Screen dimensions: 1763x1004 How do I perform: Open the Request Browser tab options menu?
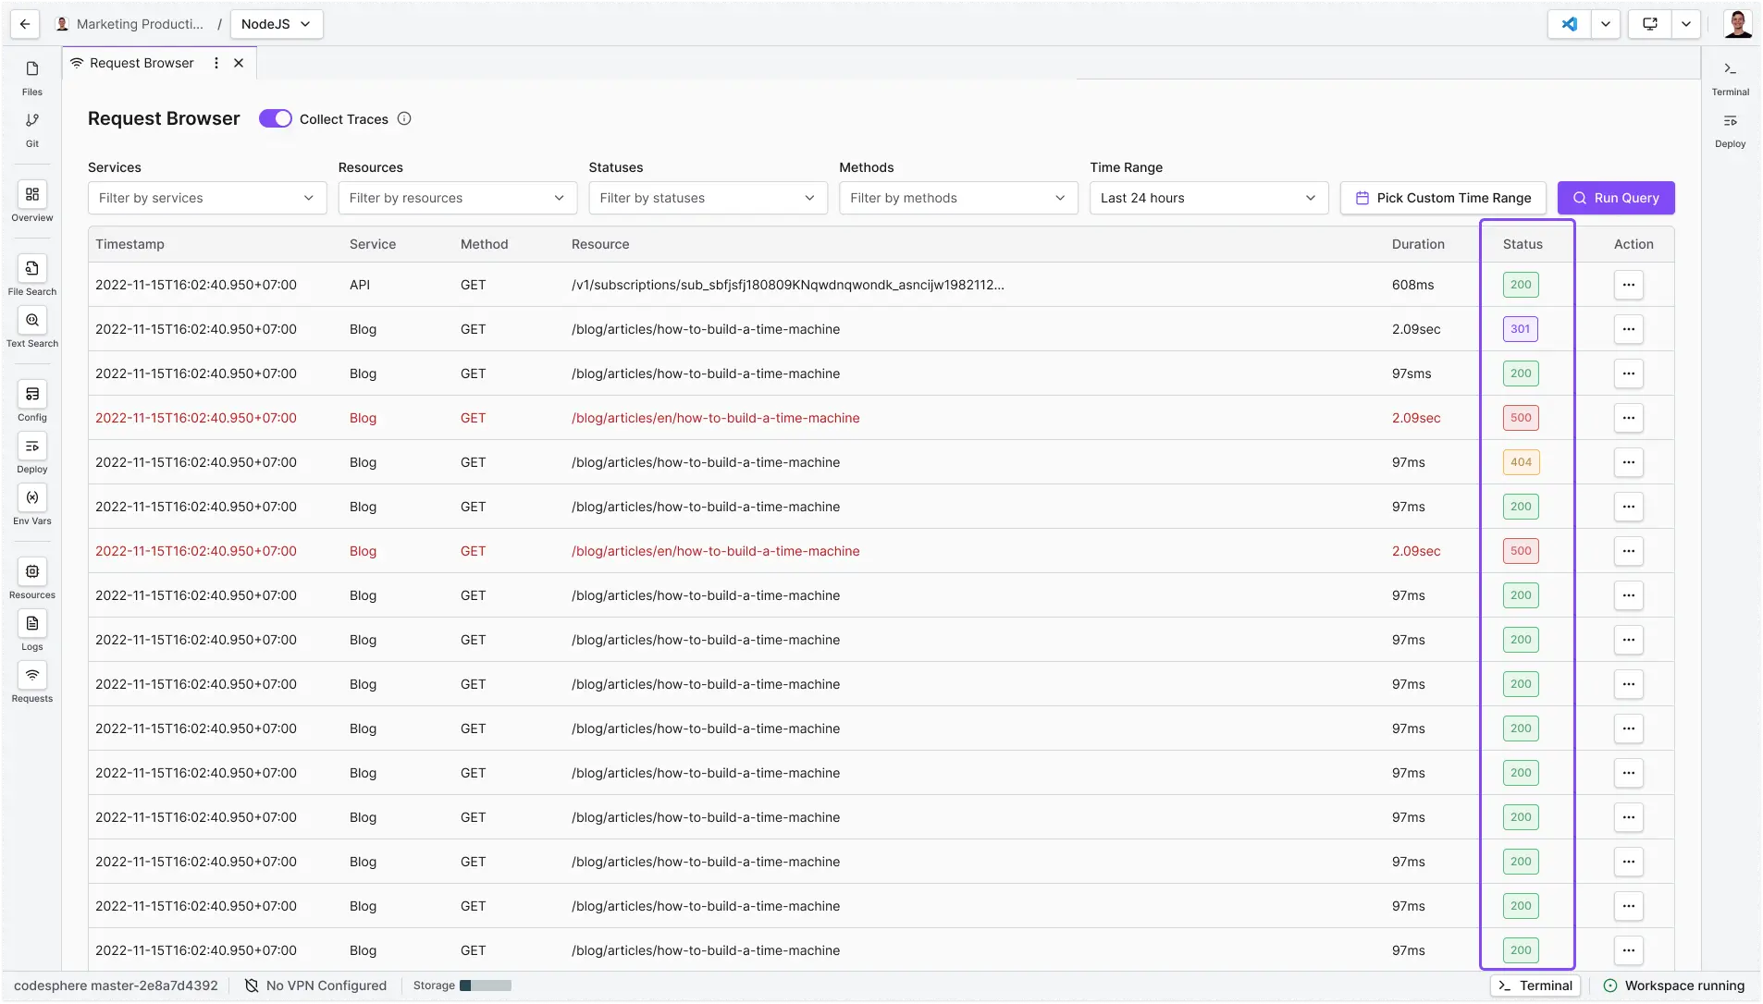(216, 63)
